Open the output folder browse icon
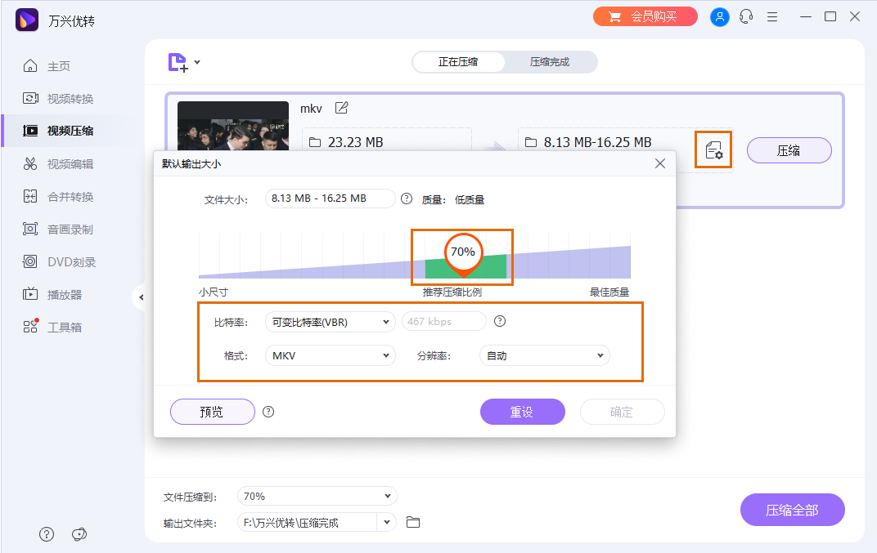The width and height of the screenshot is (877, 553). pos(412,522)
